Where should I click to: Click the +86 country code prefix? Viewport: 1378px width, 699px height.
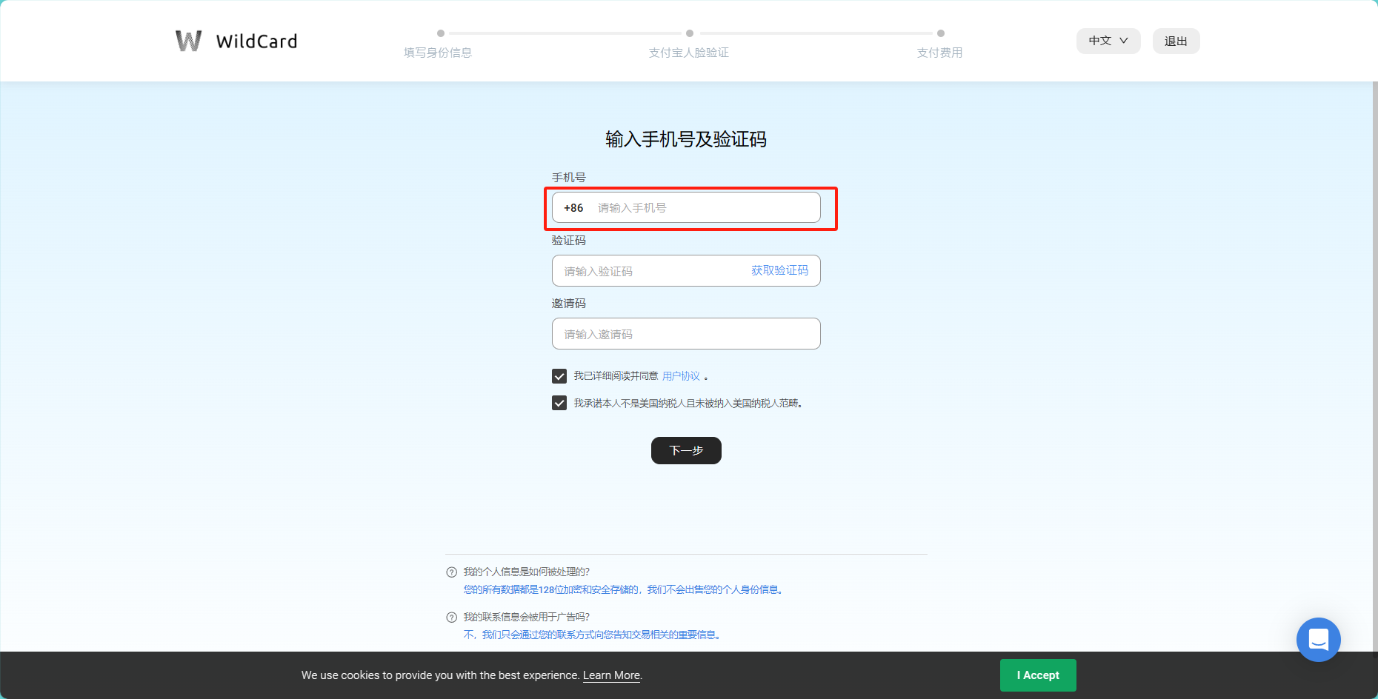click(573, 207)
